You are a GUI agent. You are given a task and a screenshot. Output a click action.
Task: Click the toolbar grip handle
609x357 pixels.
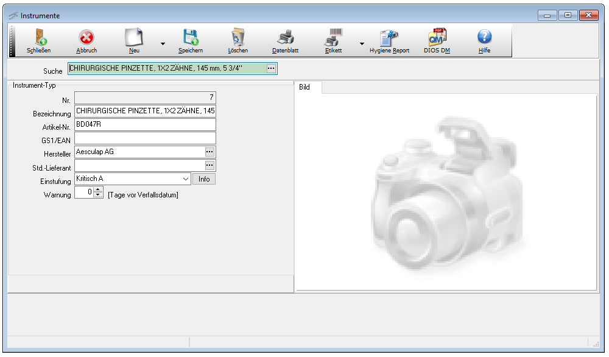point(12,41)
